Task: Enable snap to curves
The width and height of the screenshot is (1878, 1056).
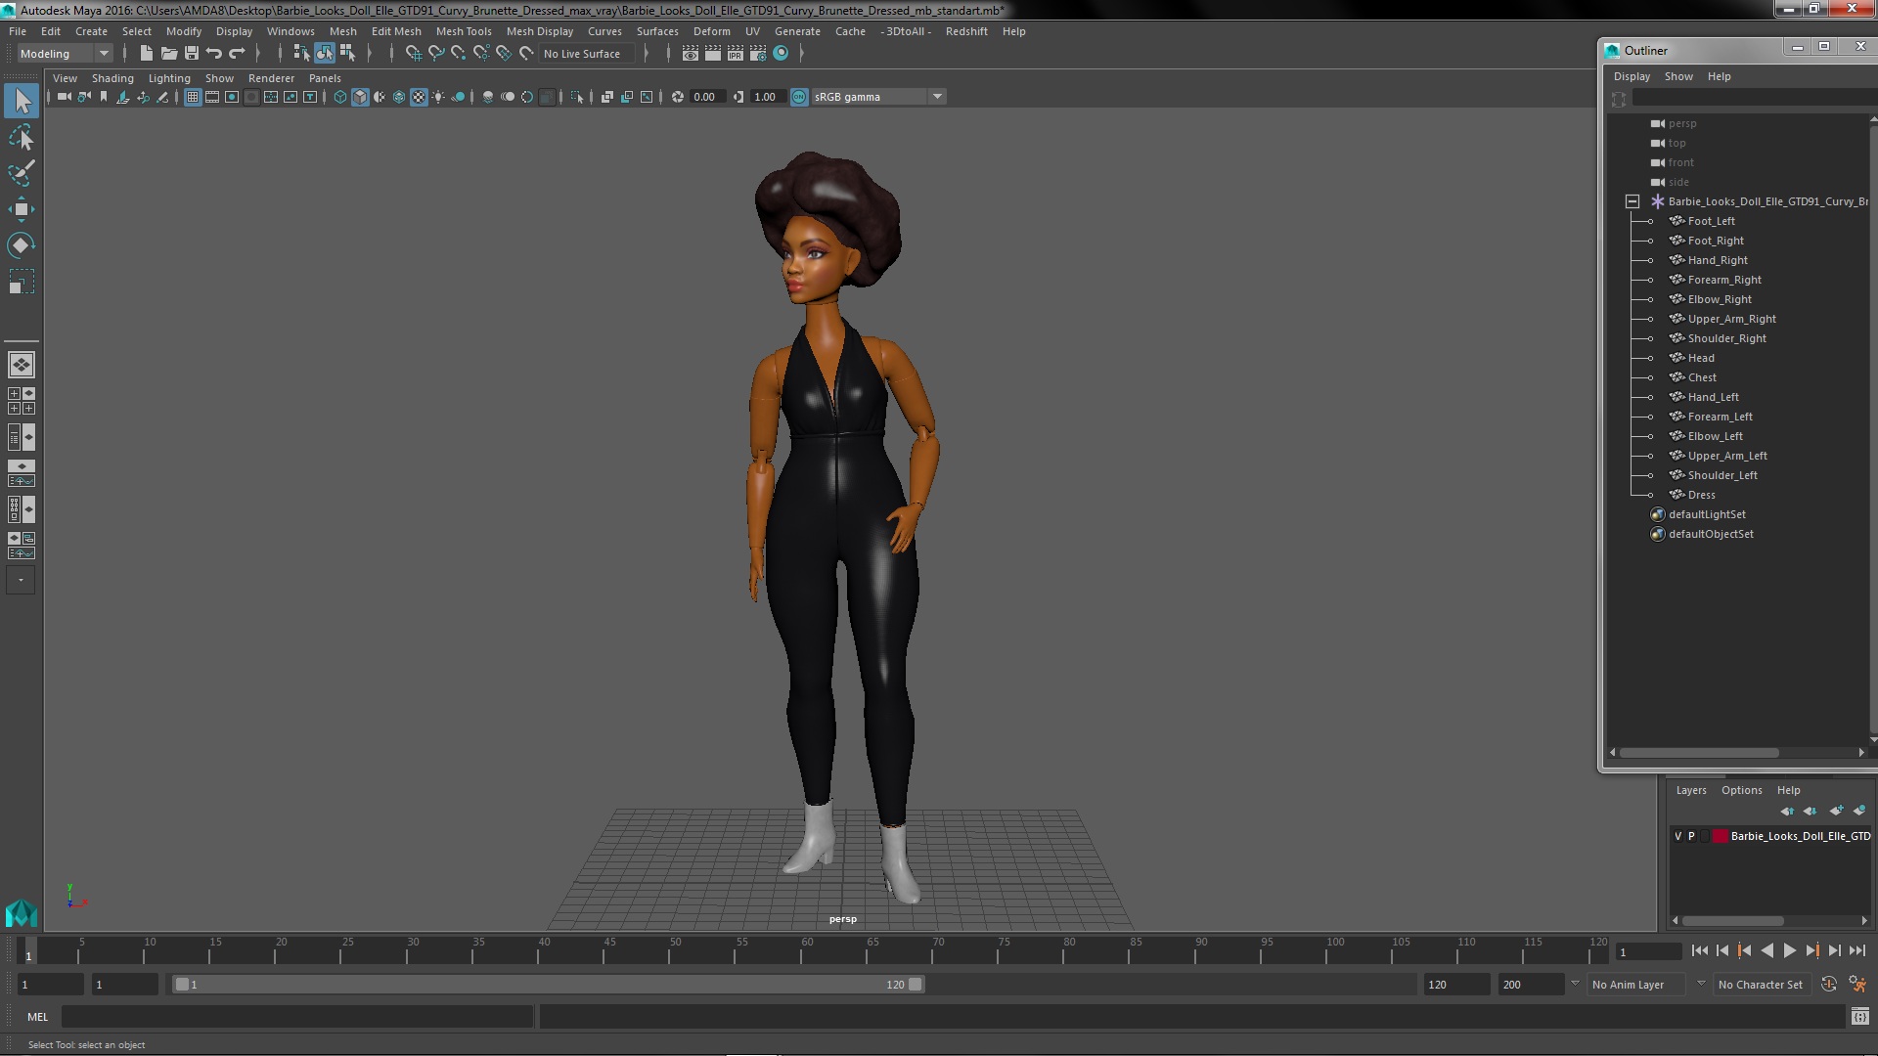Action: [436, 53]
